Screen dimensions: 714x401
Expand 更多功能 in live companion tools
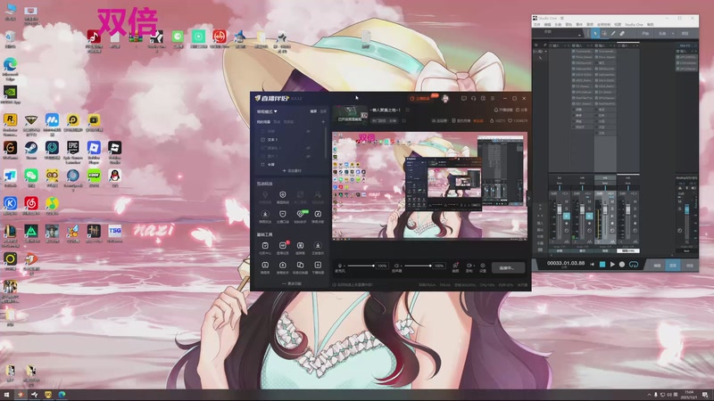292,283
